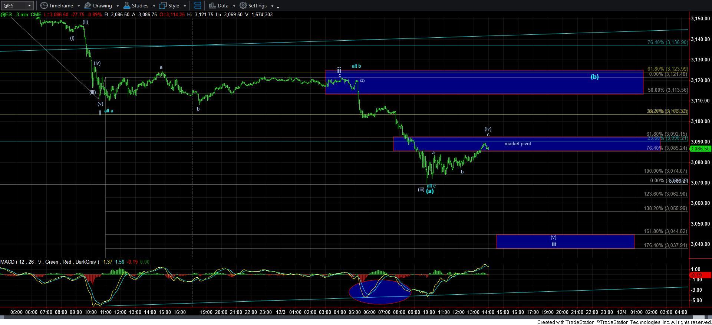Click the white 'ii' wave label
Viewport: 712px width, 325px height.
pos(339,70)
